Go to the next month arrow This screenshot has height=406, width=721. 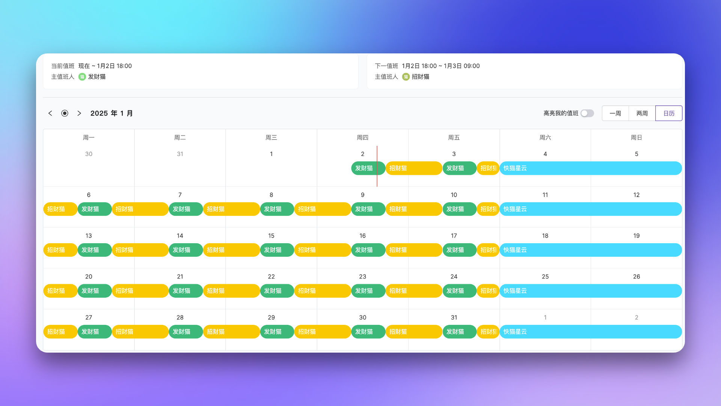79,113
